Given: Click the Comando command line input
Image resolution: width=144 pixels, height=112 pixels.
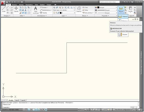Looking at the screenshot, I should [x=70, y=107].
